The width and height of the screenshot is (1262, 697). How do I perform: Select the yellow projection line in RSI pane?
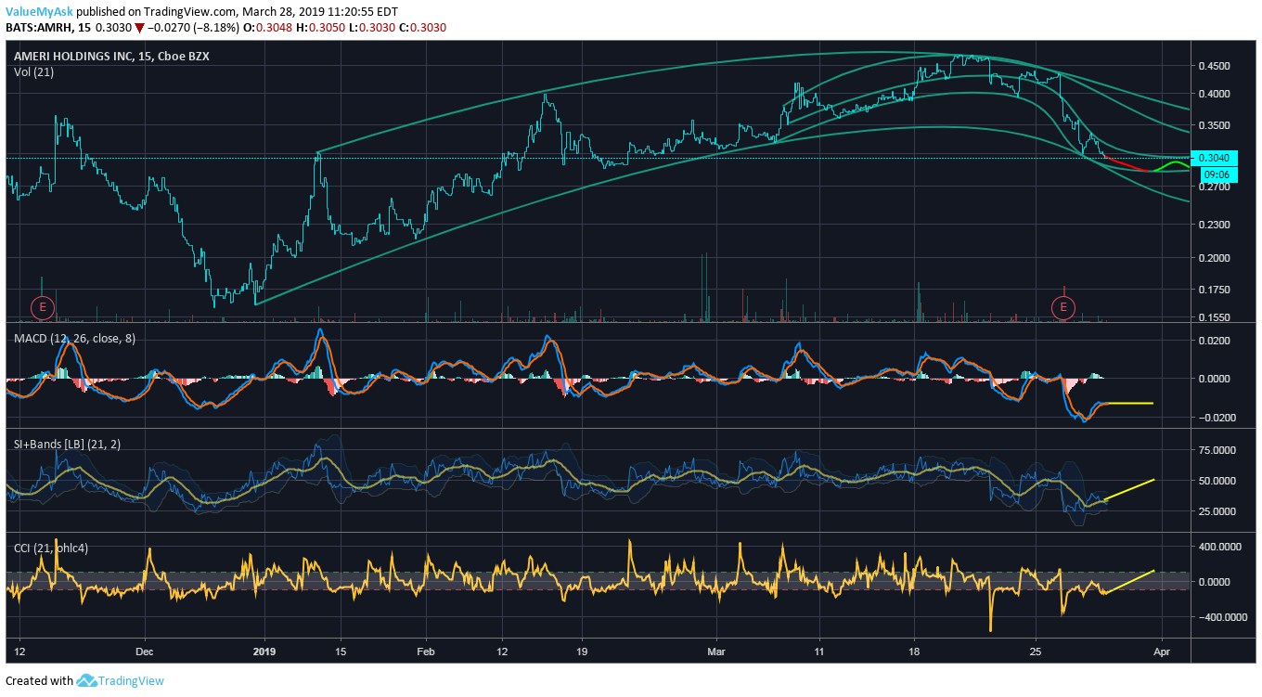tap(1130, 490)
